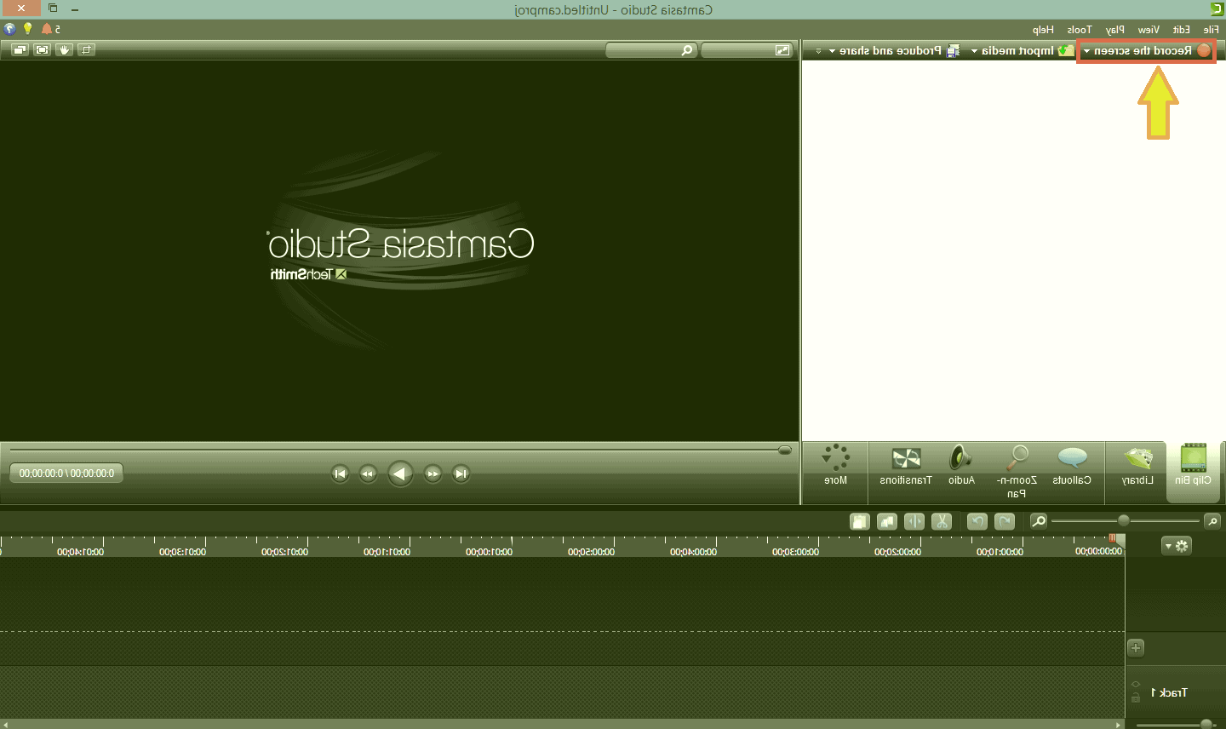Open the Tools menu

[1079, 30]
